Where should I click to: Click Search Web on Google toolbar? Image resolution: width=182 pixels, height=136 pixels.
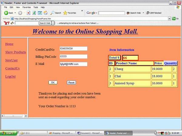pyautogui.click(x=134, y=13)
